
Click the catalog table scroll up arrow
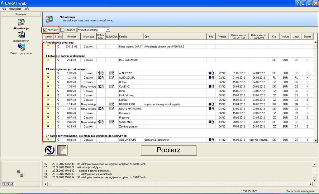[315, 42]
